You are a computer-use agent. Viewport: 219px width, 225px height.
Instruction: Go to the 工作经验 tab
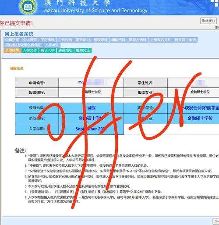click(65, 40)
